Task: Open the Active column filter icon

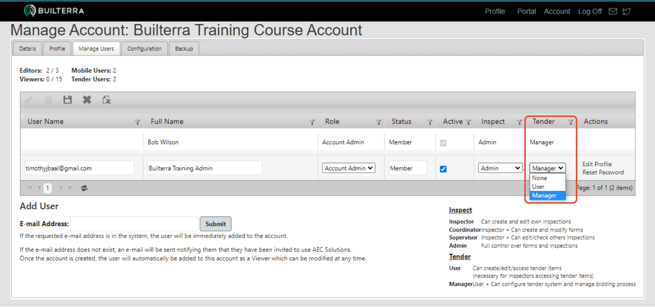Action: 468,122
